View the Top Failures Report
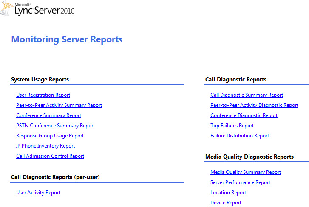 point(232,126)
